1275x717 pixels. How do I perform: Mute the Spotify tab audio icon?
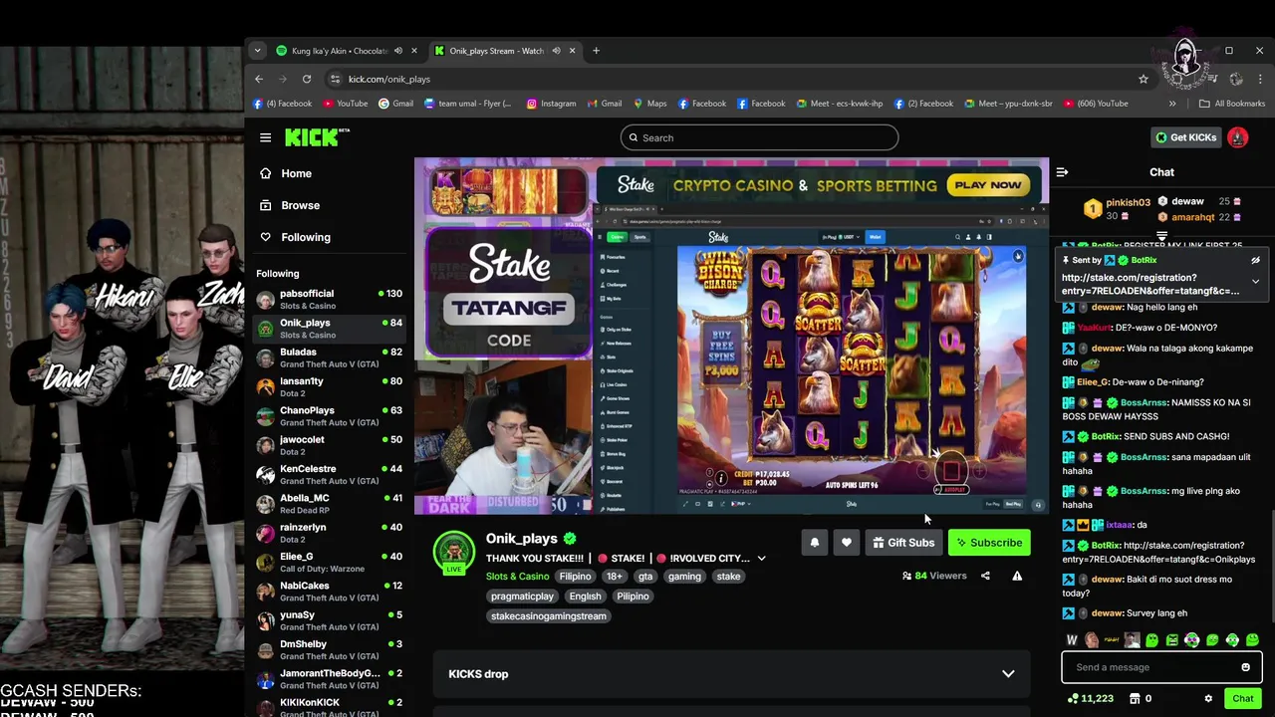pos(397,51)
